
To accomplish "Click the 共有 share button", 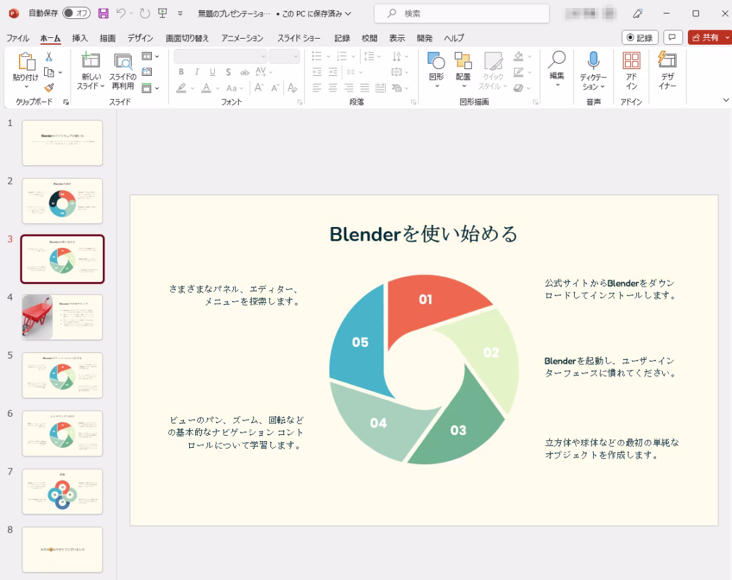I will [706, 37].
